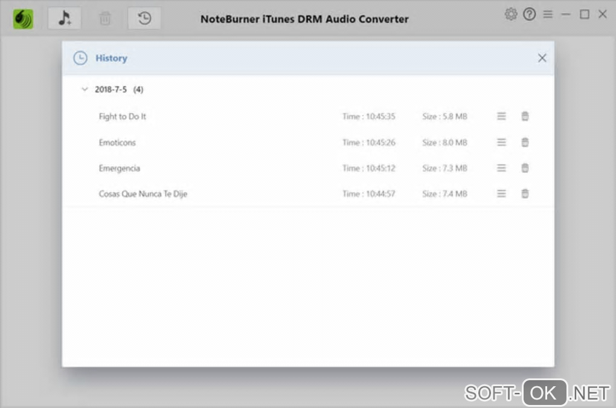Click Time : 10:45:35 value

tap(369, 116)
